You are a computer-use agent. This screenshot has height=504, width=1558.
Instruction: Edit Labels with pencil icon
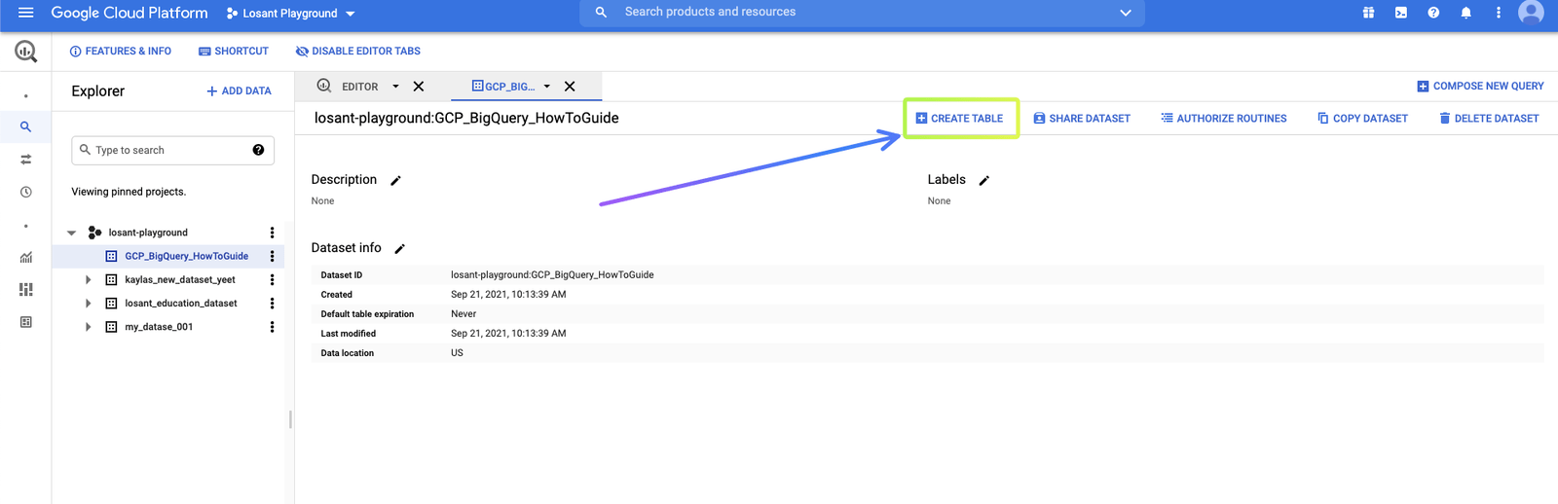[983, 181]
